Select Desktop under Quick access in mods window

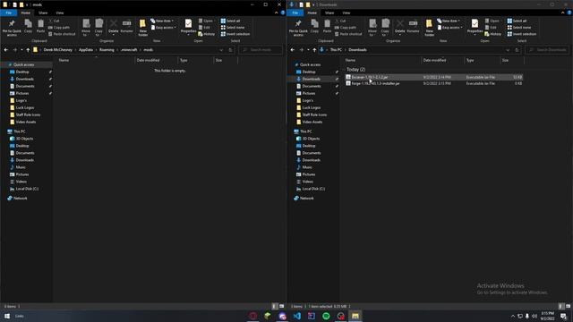coord(22,72)
